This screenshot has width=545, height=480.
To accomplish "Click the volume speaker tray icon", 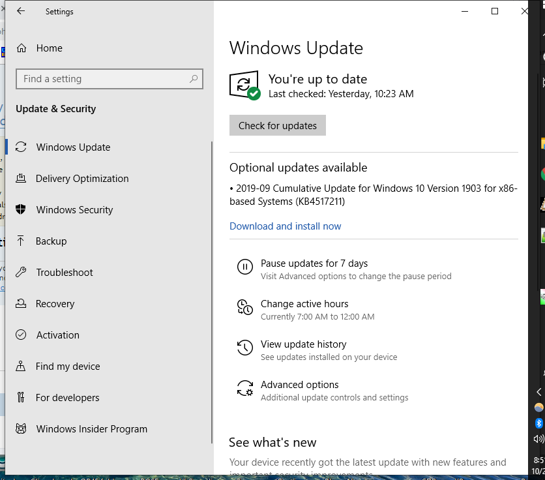I will [x=538, y=440].
